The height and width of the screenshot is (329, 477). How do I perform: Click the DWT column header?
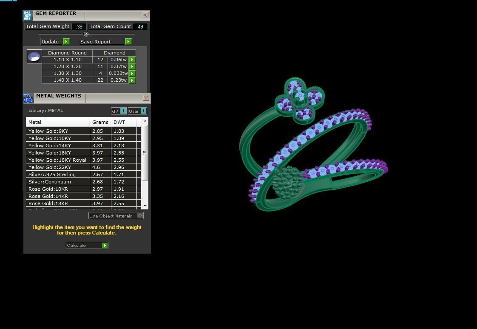pos(124,122)
